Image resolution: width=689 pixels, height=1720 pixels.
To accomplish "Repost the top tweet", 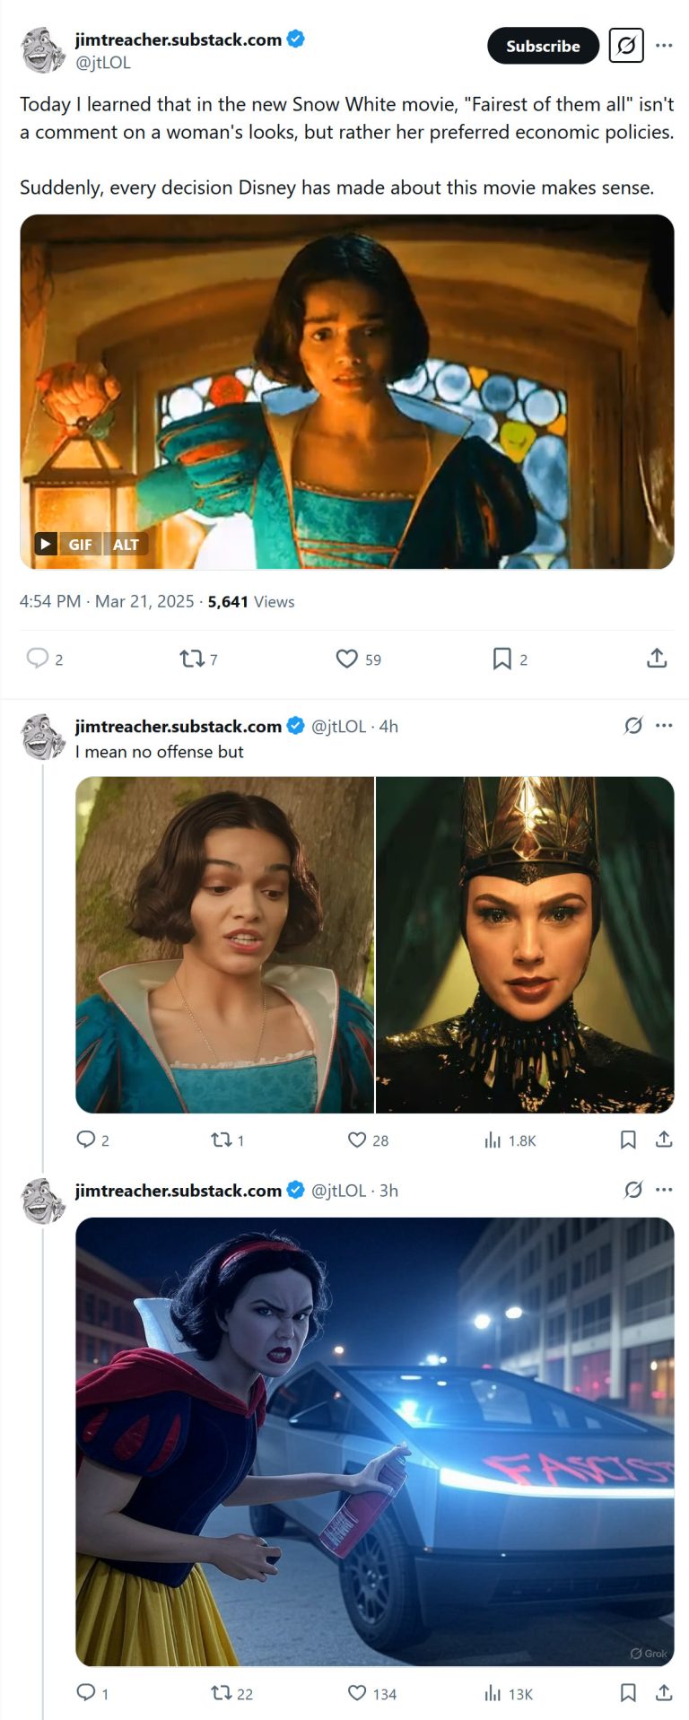I will tap(190, 659).
